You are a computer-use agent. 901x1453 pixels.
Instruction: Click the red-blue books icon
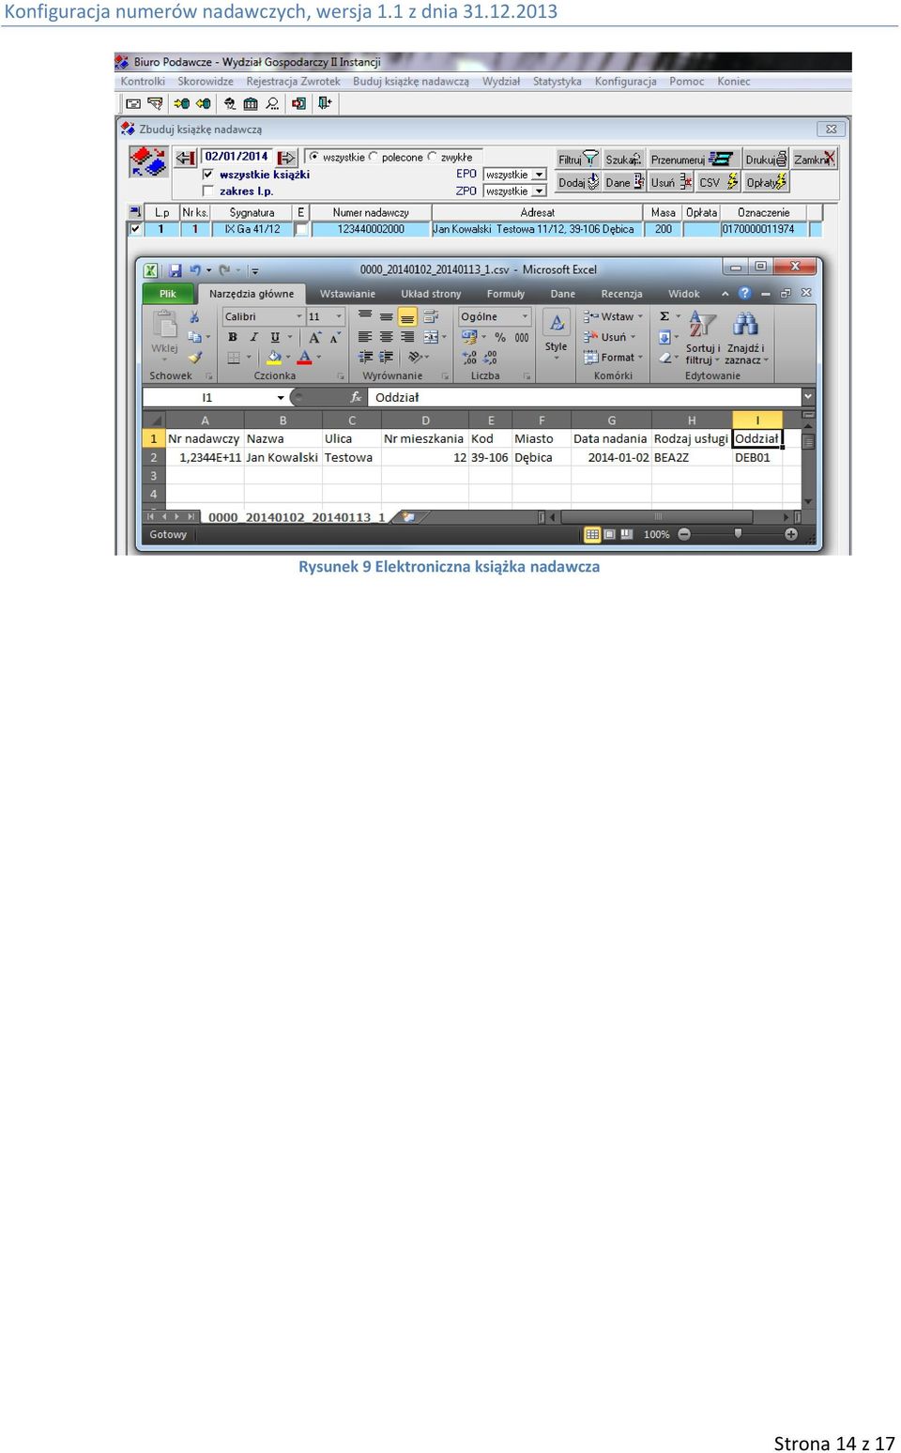(x=149, y=162)
